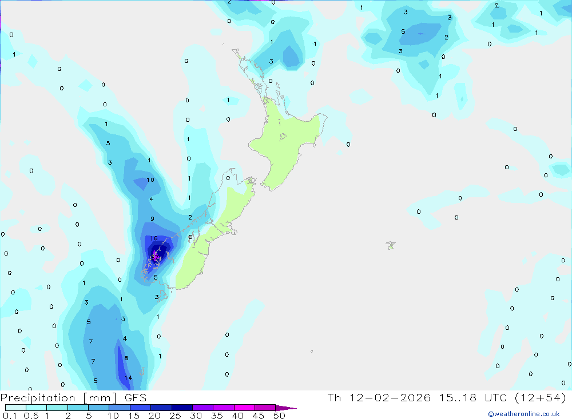Click the 0.1–0.5 mm legend color swatch
This screenshot has height=419, width=572.
click(15, 408)
